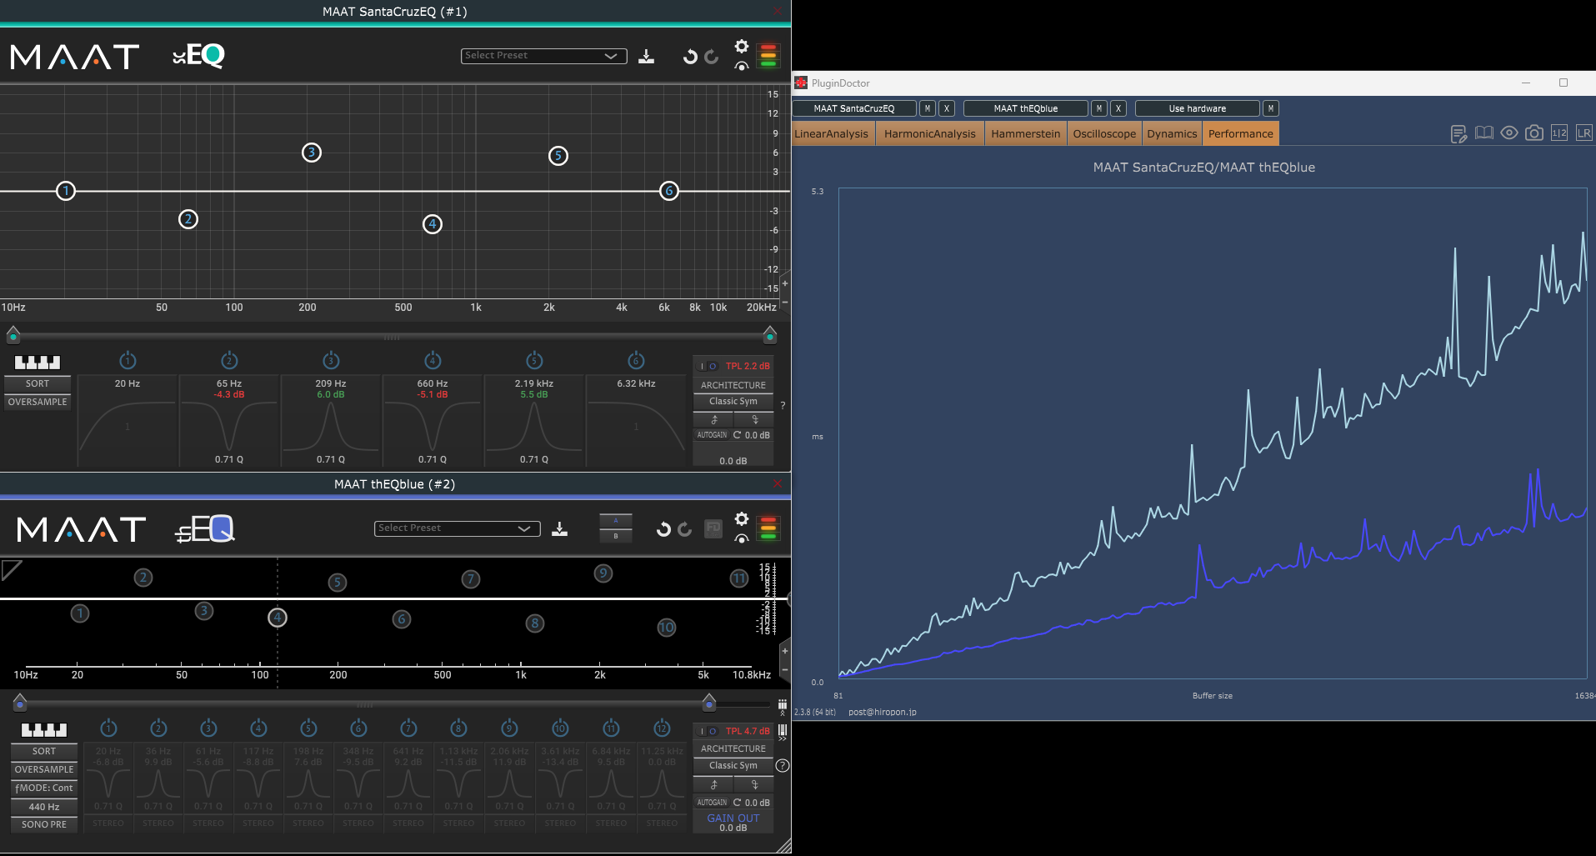The width and height of the screenshot is (1596, 856).
Task: Undo last change in thEQblue
Action: 663,529
